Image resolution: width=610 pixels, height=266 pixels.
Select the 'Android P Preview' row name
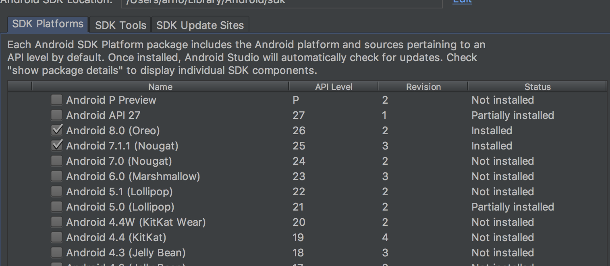(111, 100)
